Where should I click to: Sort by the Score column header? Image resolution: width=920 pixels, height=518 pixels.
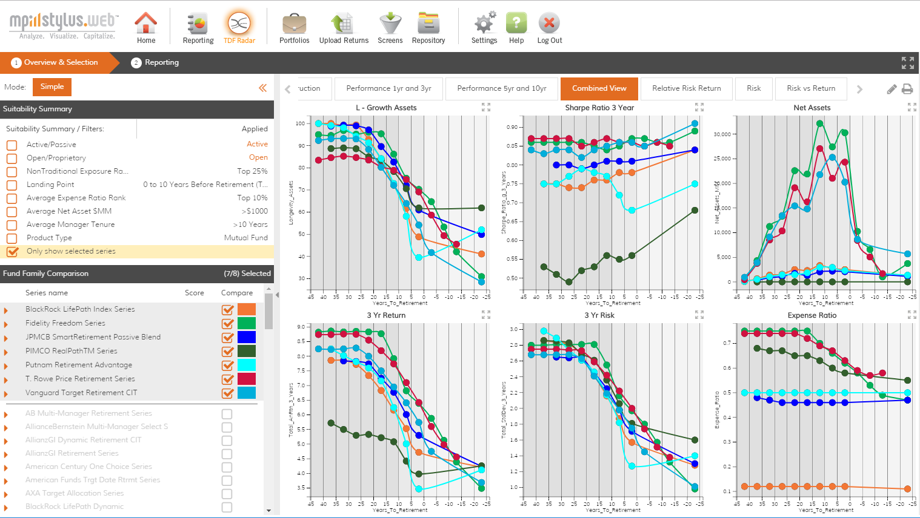pos(195,293)
